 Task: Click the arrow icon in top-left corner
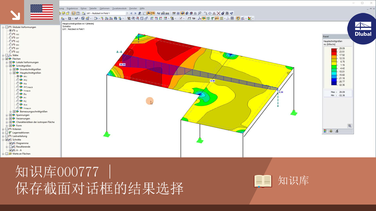tap(15, 15)
